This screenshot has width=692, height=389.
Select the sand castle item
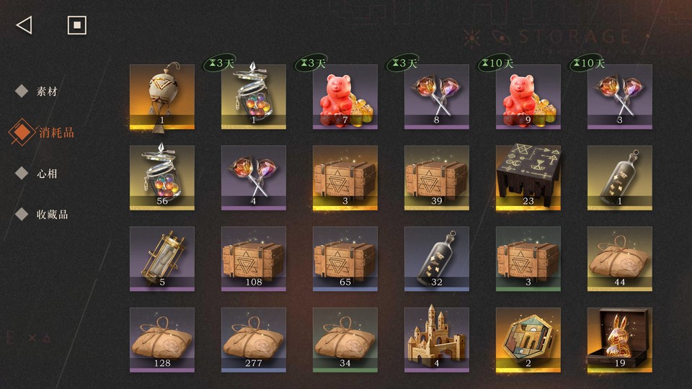click(437, 340)
